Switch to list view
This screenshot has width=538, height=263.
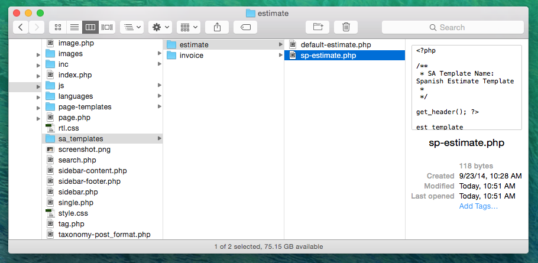[x=74, y=27]
